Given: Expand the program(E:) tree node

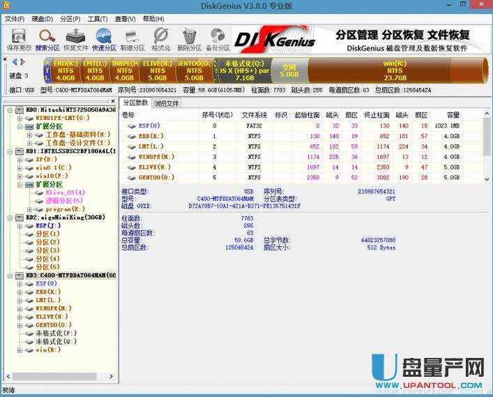Looking at the screenshot, I should 29,209.
